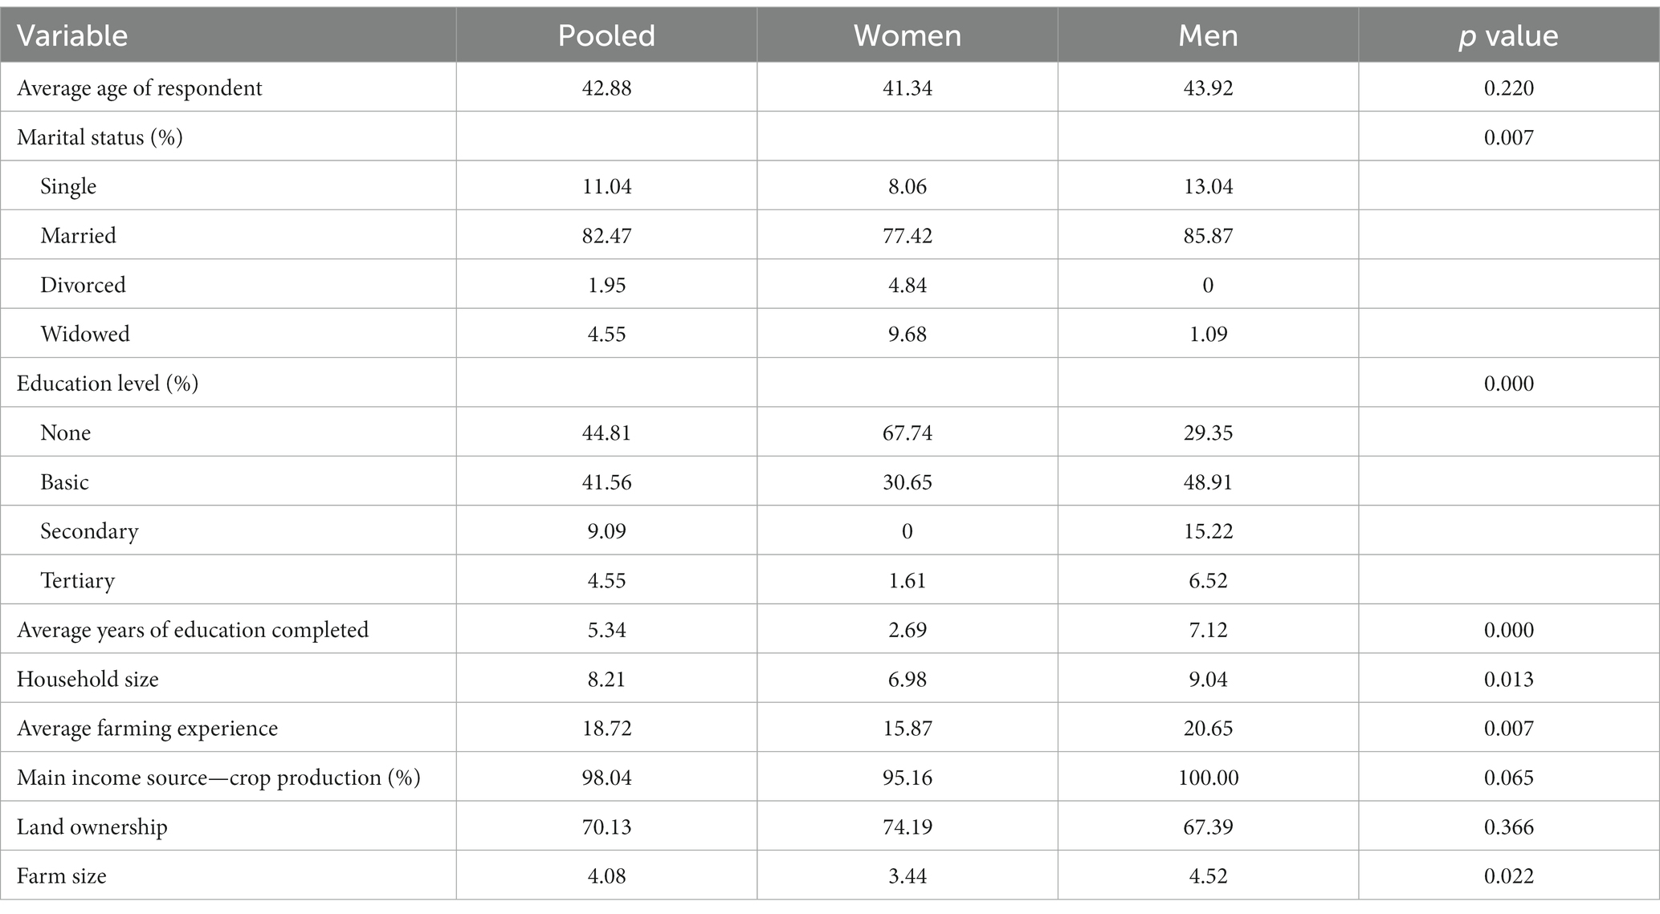Click the Household size p value 0.013
This screenshot has height=914, width=1660.
click(x=1508, y=680)
